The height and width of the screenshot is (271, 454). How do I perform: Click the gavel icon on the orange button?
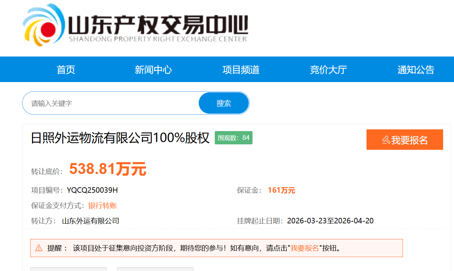[x=386, y=140]
